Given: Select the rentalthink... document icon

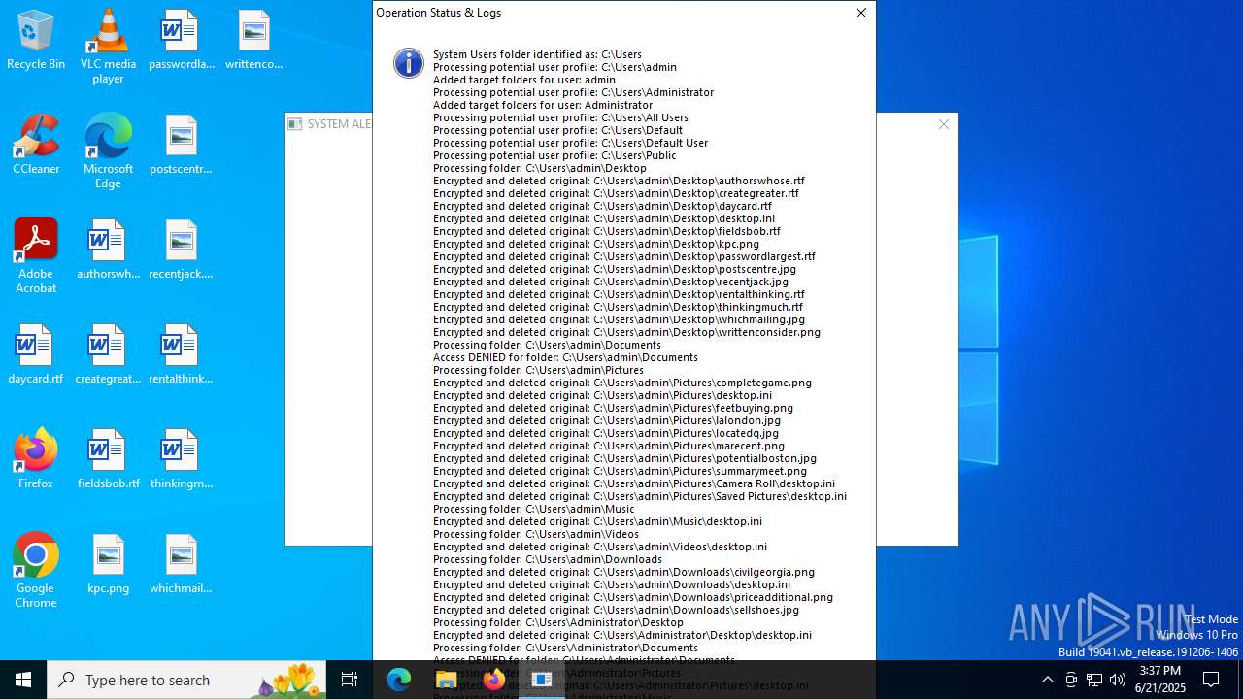Looking at the screenshot, I should 181,354.
